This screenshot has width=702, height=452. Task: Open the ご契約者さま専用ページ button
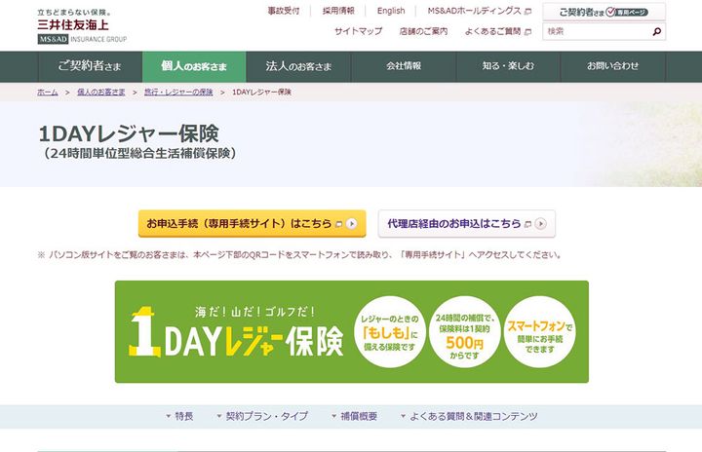(604, 12)
